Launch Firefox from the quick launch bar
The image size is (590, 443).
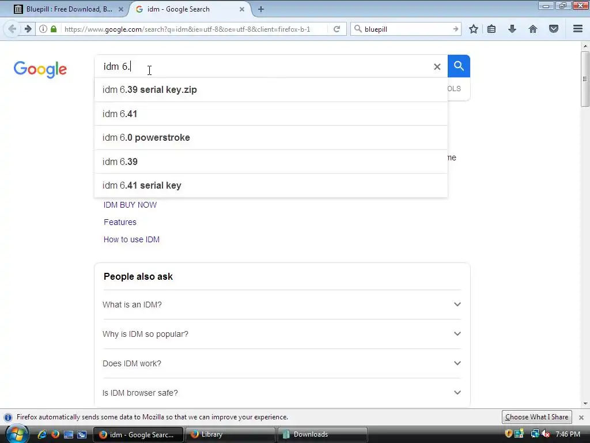[x=55, y=434]
